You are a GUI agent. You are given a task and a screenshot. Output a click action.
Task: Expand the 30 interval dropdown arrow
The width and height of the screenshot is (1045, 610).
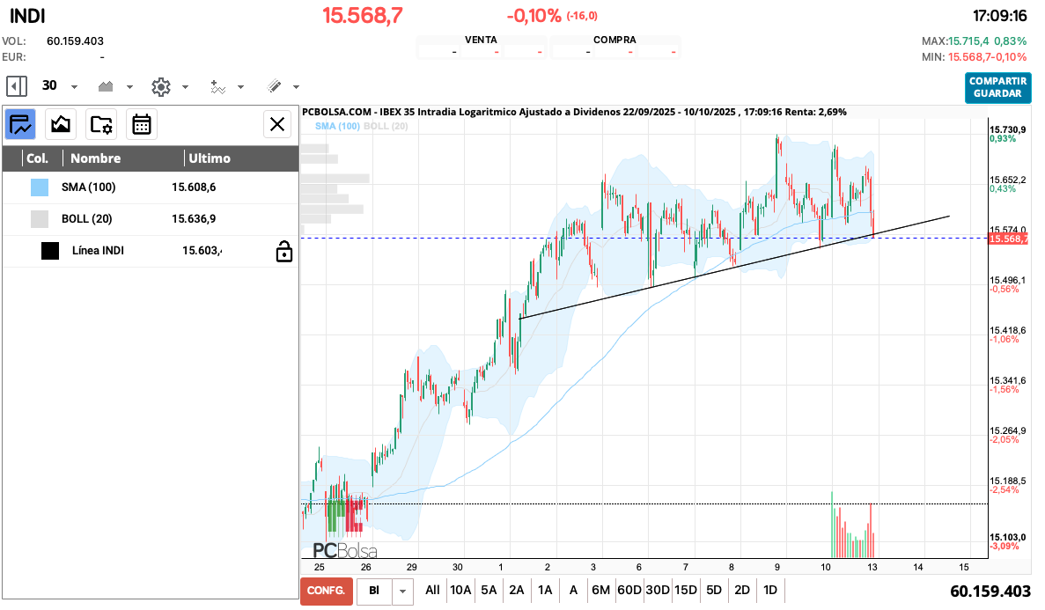click(74, 87)
